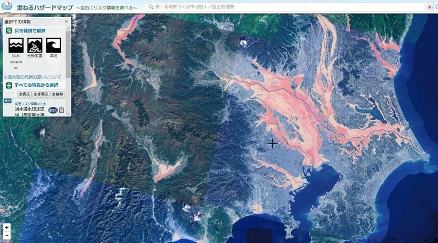Click the site logo icon
This screenshot has width=438, height=243.
[7, 6]
